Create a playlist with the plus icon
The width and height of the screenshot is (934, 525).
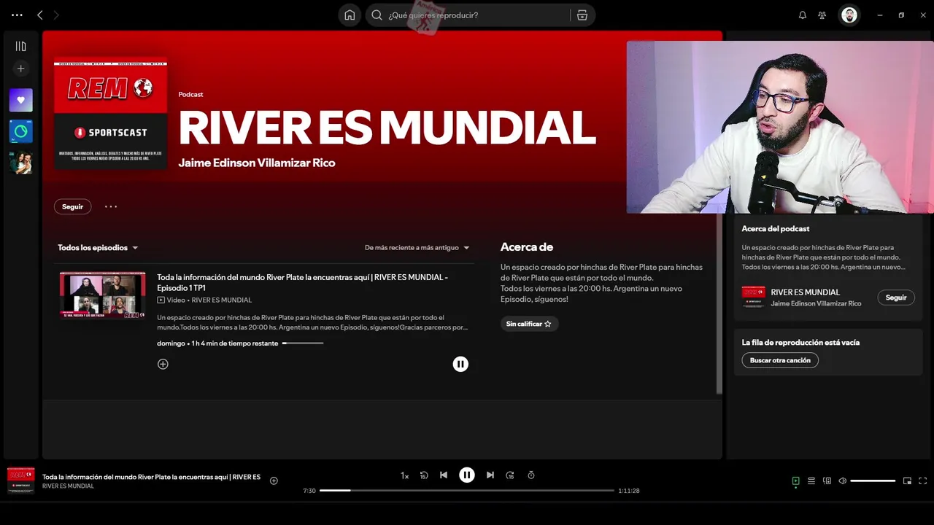pos(20,69)
